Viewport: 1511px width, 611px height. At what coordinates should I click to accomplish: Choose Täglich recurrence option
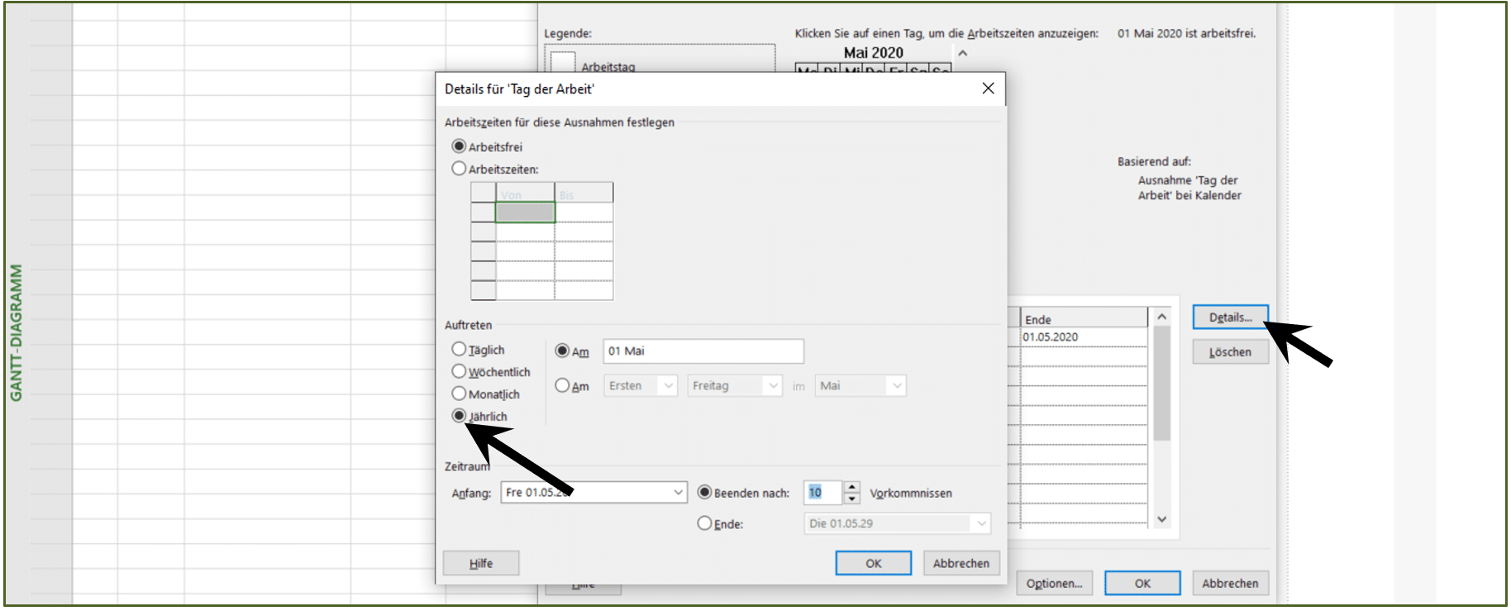(459, 349)
